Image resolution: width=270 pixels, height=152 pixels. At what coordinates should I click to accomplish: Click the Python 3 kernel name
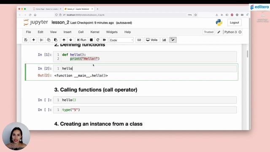click(231, 32)
